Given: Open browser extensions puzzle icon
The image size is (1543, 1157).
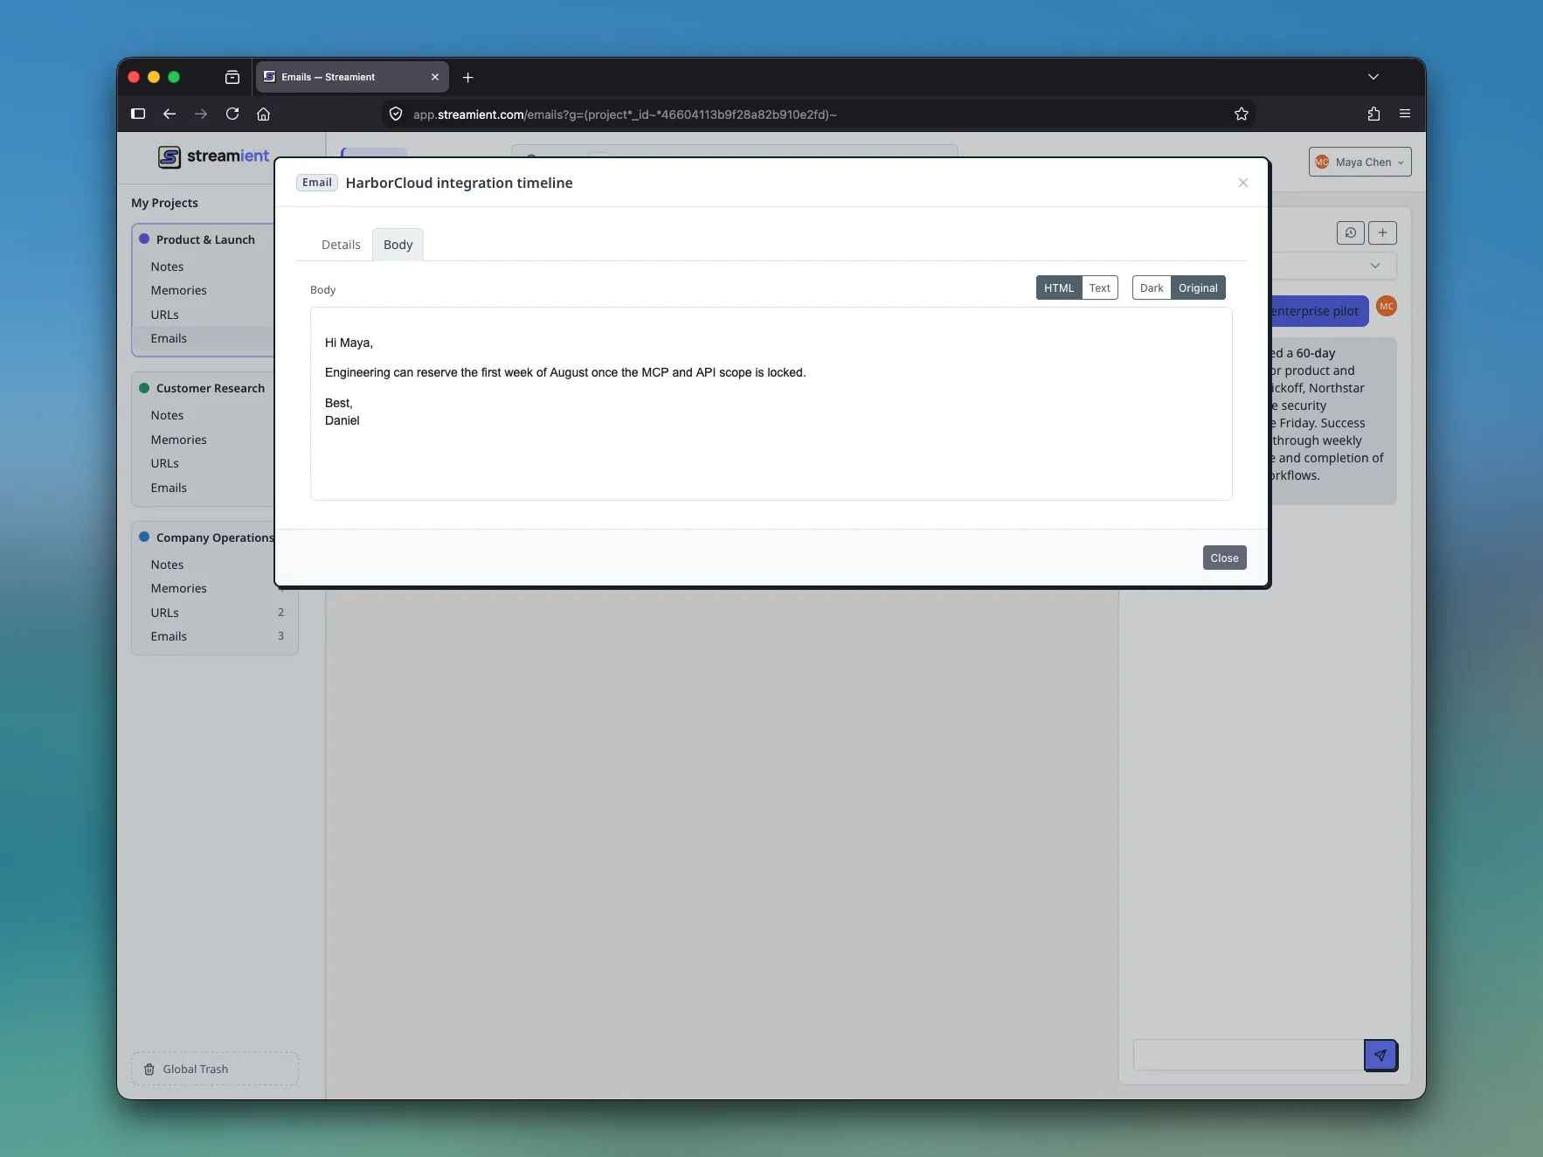Looking at the screenshot, I should coord(1373,114).
